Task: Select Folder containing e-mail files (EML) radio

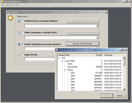Action: click(22, 32)
